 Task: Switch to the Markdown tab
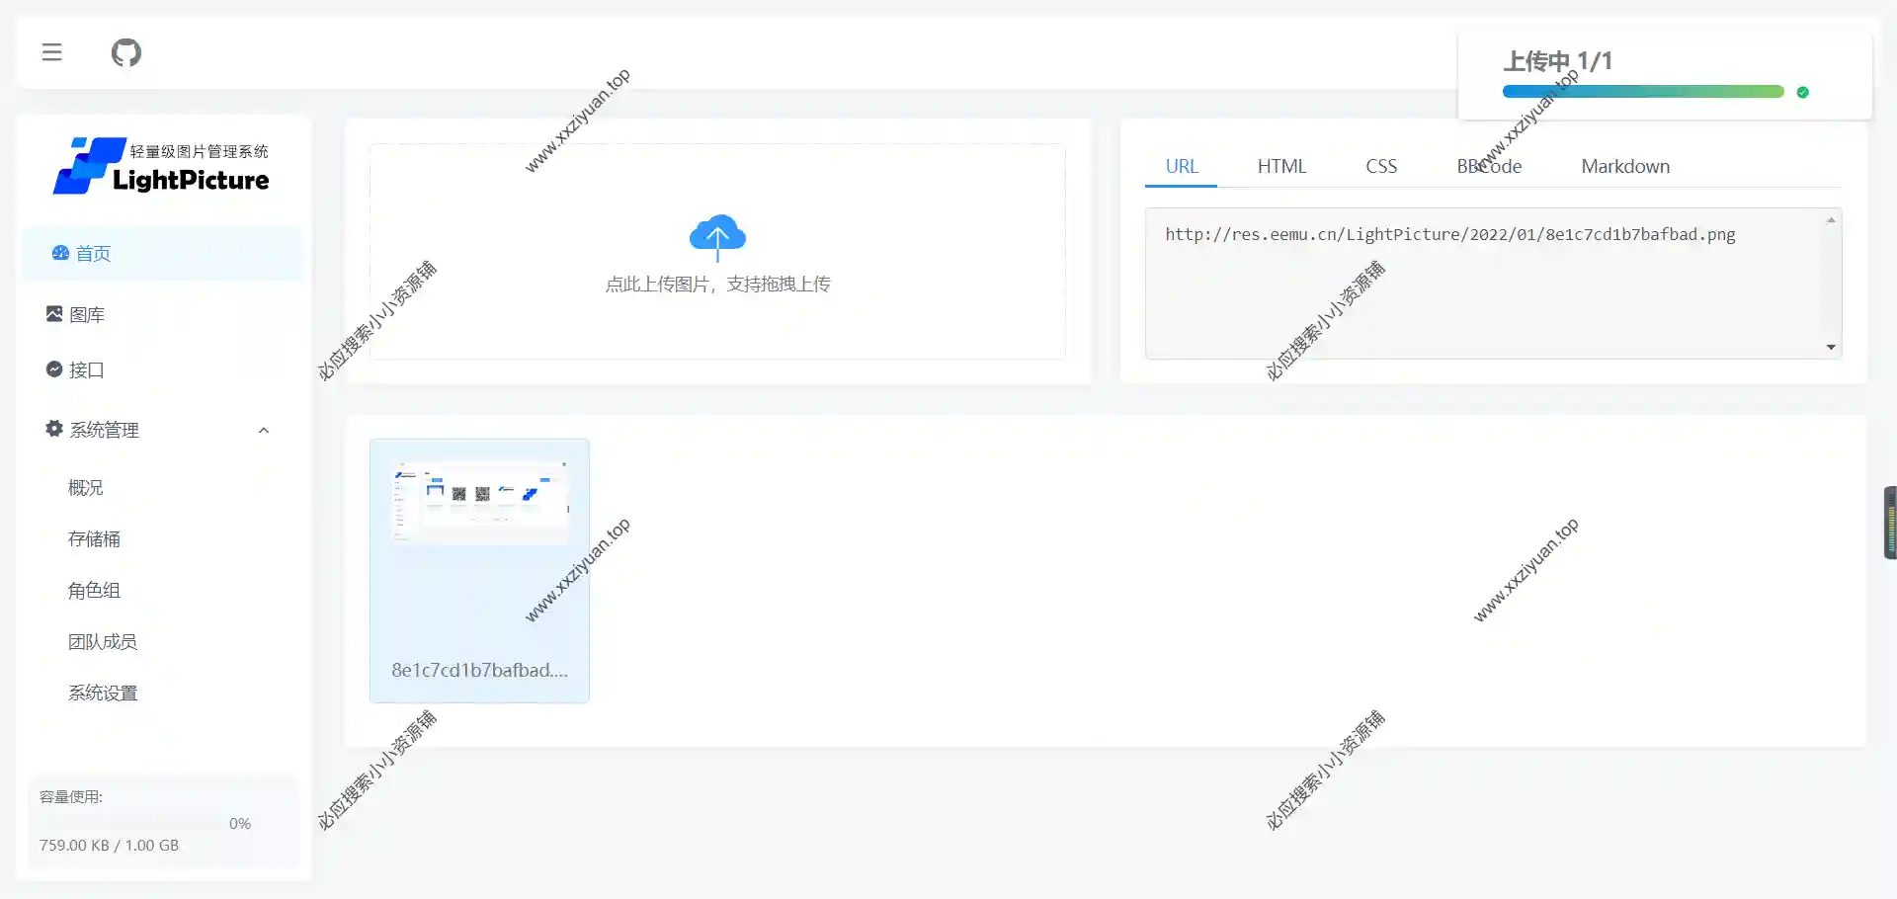1624,166
